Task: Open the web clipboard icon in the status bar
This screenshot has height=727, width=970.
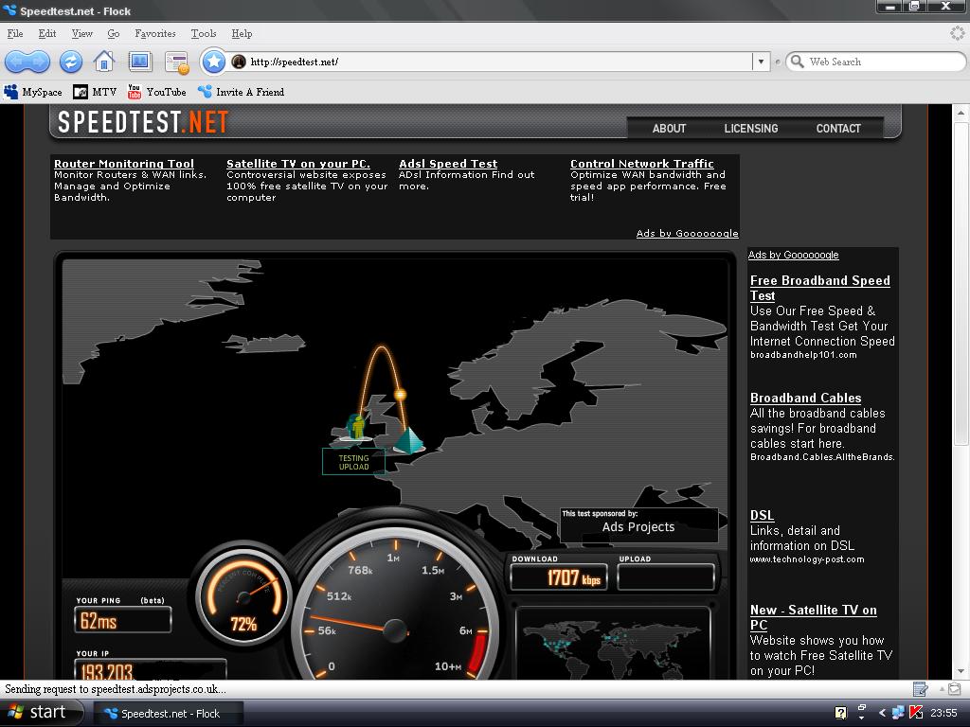Action: [954, 688]
